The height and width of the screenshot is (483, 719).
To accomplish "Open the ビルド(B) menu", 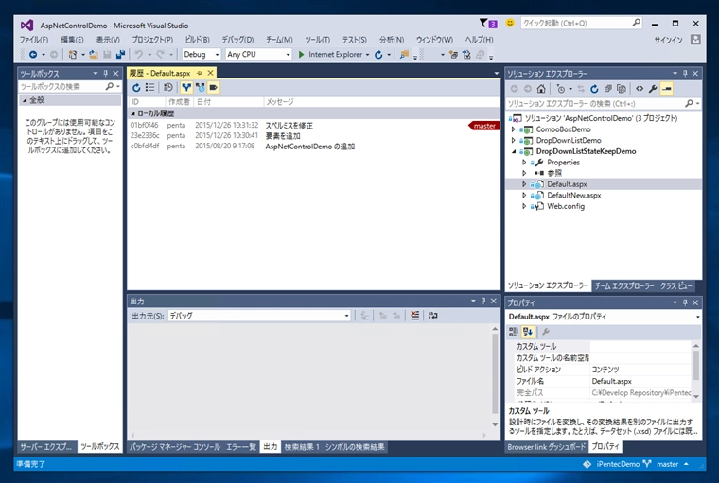I will [x=197, y=40].
